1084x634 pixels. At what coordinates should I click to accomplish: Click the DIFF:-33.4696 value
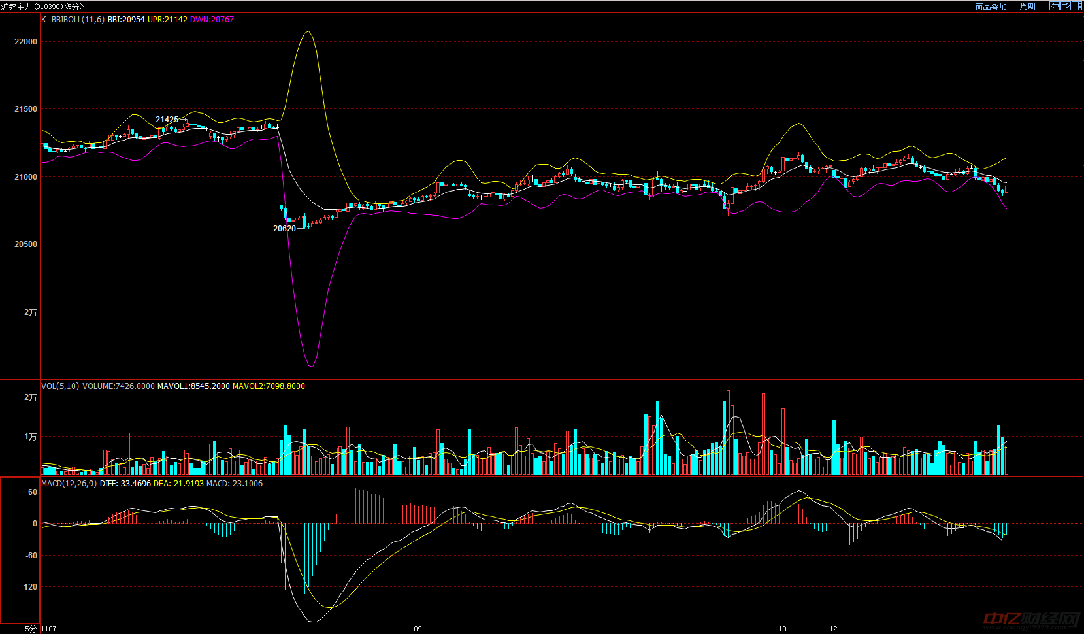click(x=125, y=484)
